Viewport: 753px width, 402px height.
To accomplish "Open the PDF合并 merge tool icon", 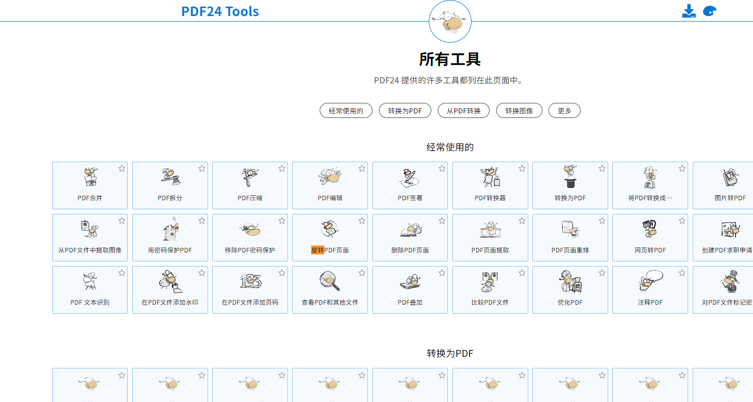I will click(90, 177).
